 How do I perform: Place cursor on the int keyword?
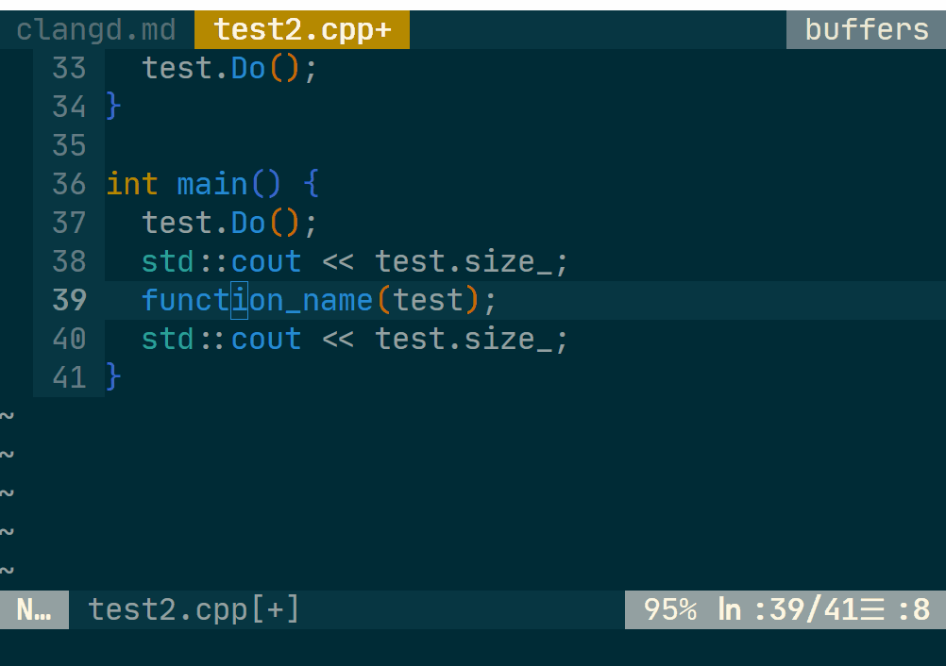point(132,184)
